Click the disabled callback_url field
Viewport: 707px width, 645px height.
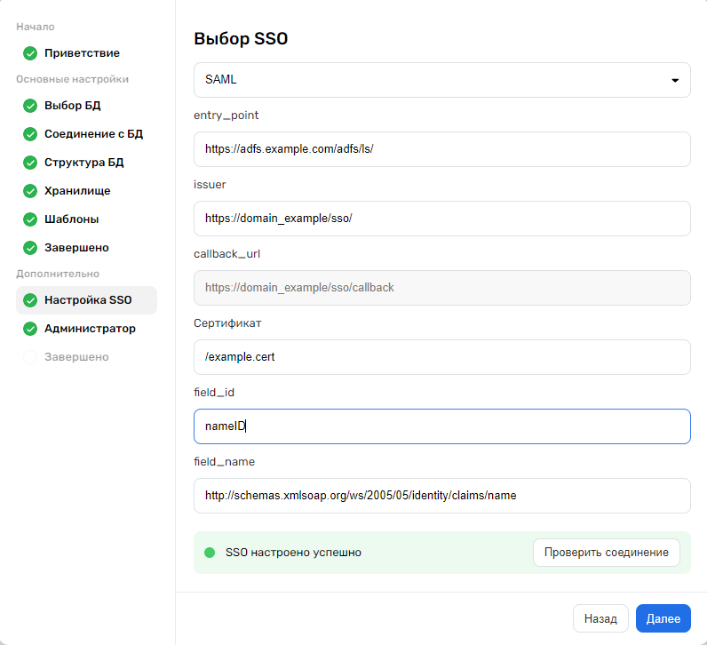click(442, 288)
